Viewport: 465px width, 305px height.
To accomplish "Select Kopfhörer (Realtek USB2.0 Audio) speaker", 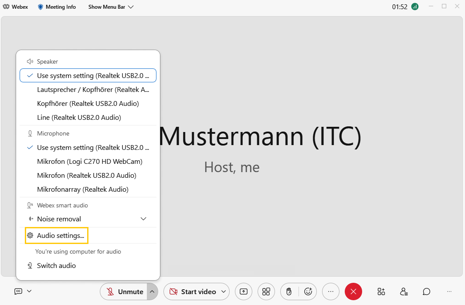I will click(x=88, y=104).
